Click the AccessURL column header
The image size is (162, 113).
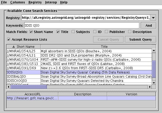pyautogui.click(x=32, y=94)
